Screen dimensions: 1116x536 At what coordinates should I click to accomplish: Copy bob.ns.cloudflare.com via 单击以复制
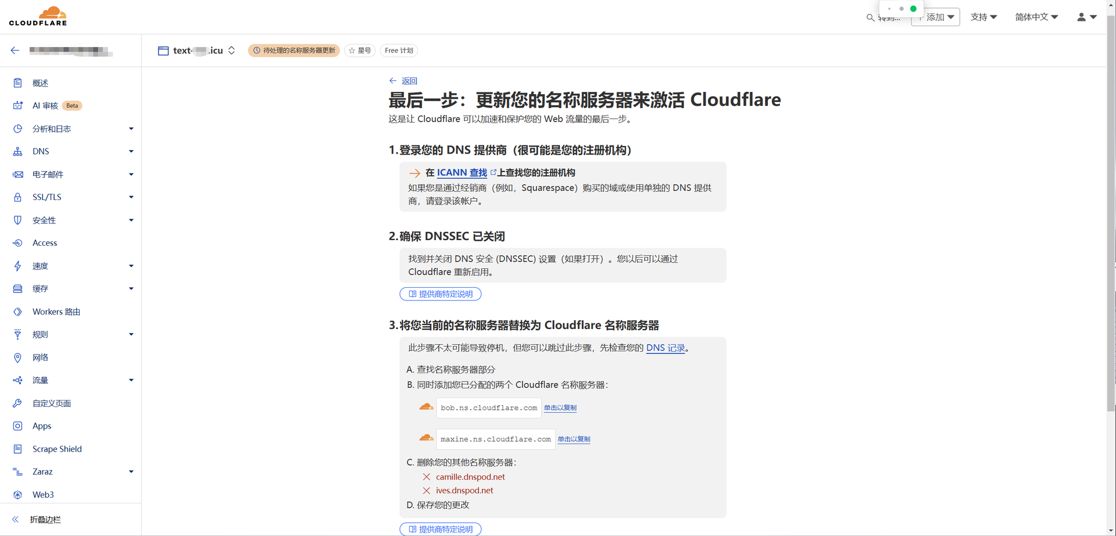tap(560, 408)
